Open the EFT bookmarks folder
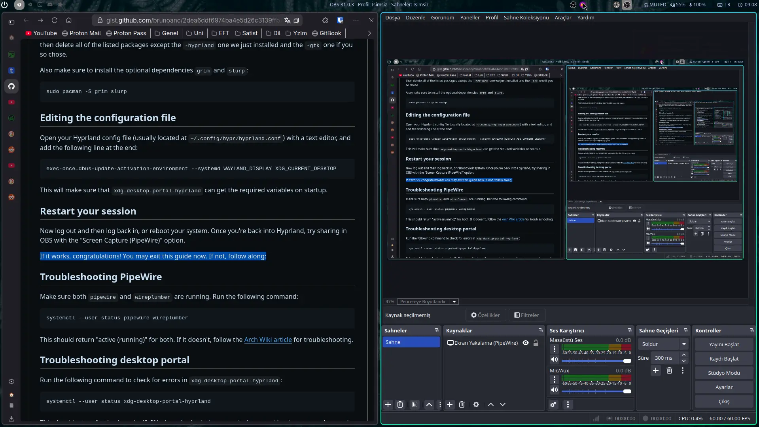 [220, 33]
